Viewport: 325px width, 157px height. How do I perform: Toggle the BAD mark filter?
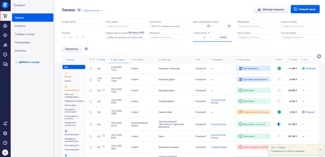pyautogui.click(x=71, y=37)
